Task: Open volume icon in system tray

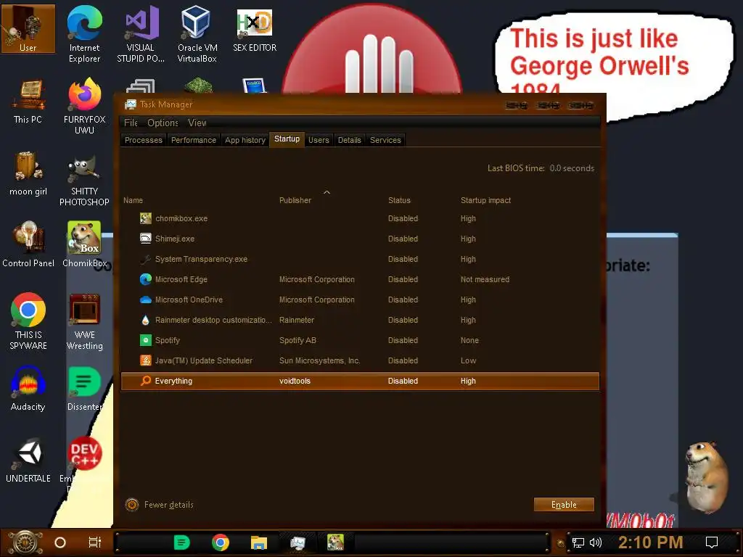Action: tap(595, 542)
